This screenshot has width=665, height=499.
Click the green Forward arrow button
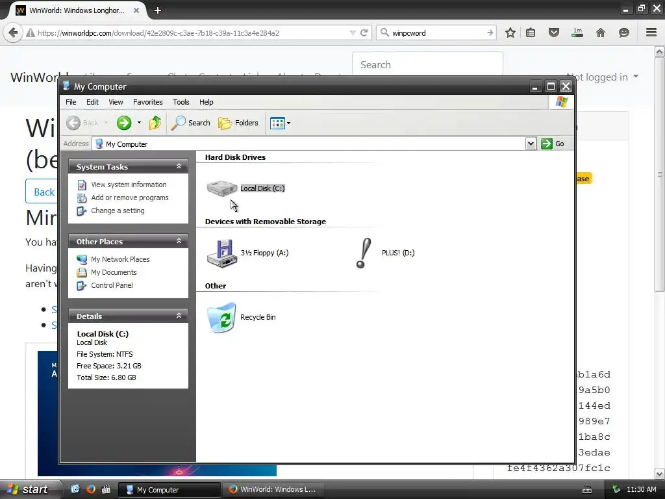[124, 123]
